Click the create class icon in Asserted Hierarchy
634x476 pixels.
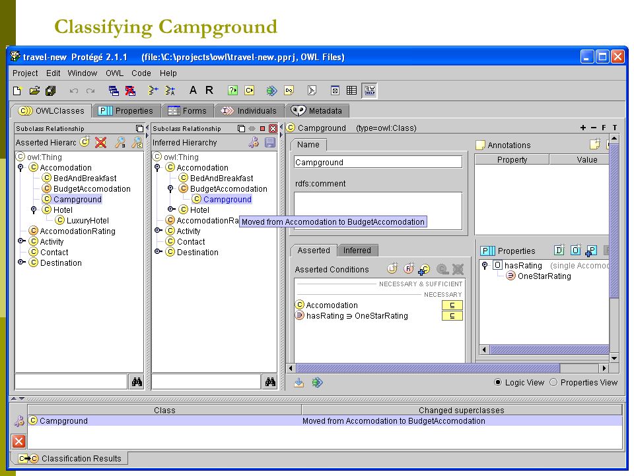85,142
